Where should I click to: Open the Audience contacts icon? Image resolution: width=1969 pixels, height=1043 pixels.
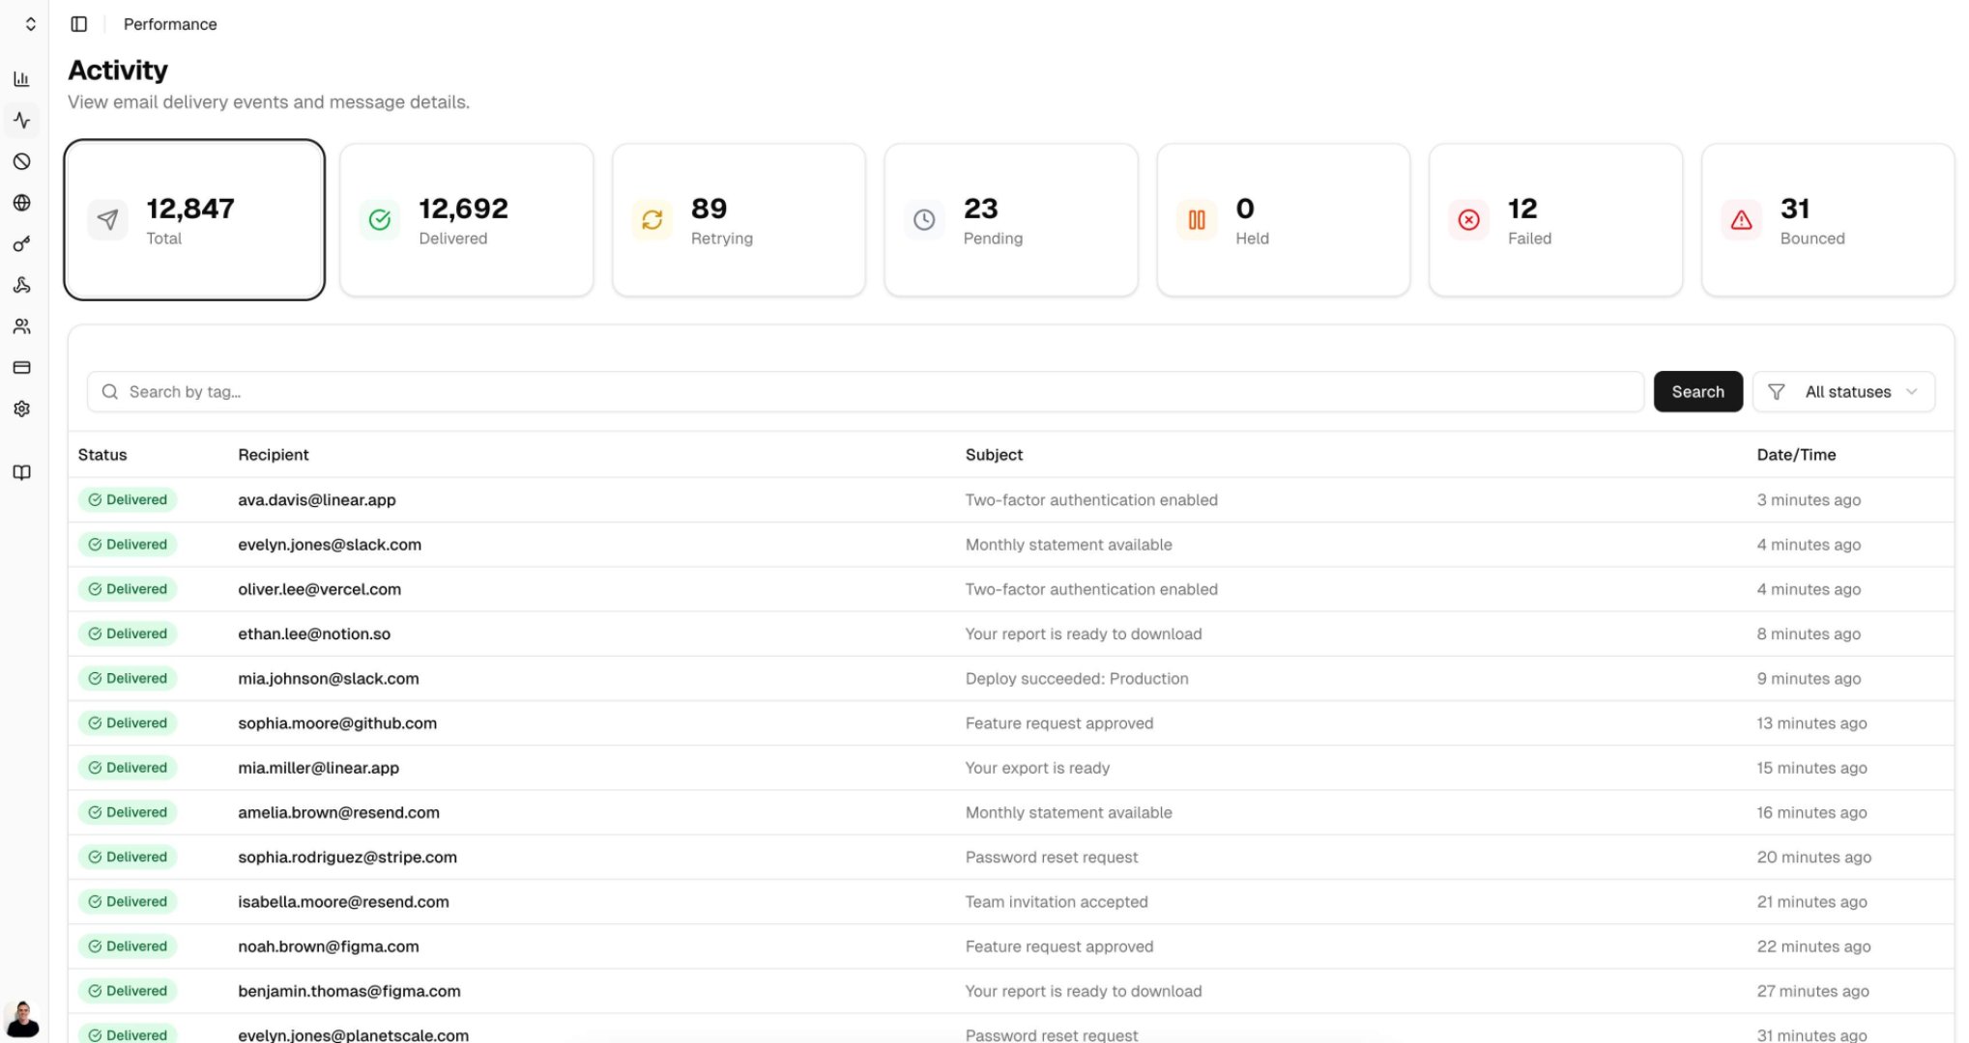(21, 326)
